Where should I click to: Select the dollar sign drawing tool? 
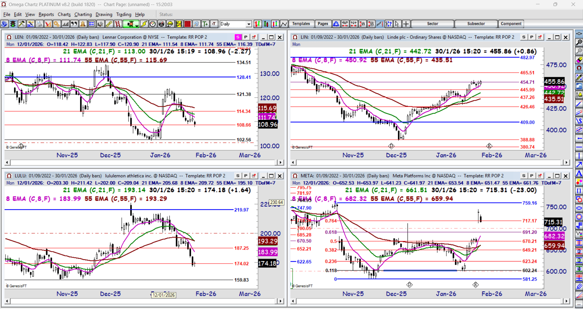[x=579, y=121]
